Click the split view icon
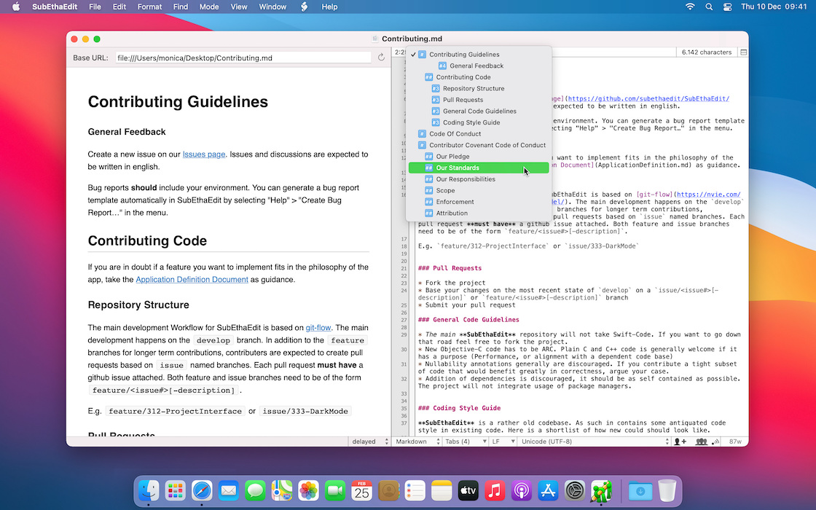The width and height of the screenshot is (816, 510). pos(743,52)
